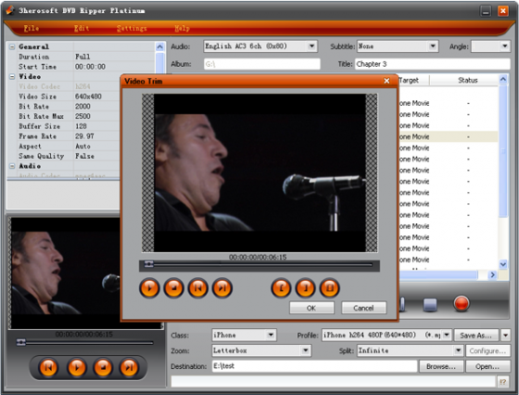Collapse the Video property group
The width and height of the screenshot is (519, 395).
[12, 76]
